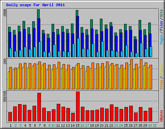Click day 12 on the x-axis
This screenshot has height=129, width=165.
(63, 125)
